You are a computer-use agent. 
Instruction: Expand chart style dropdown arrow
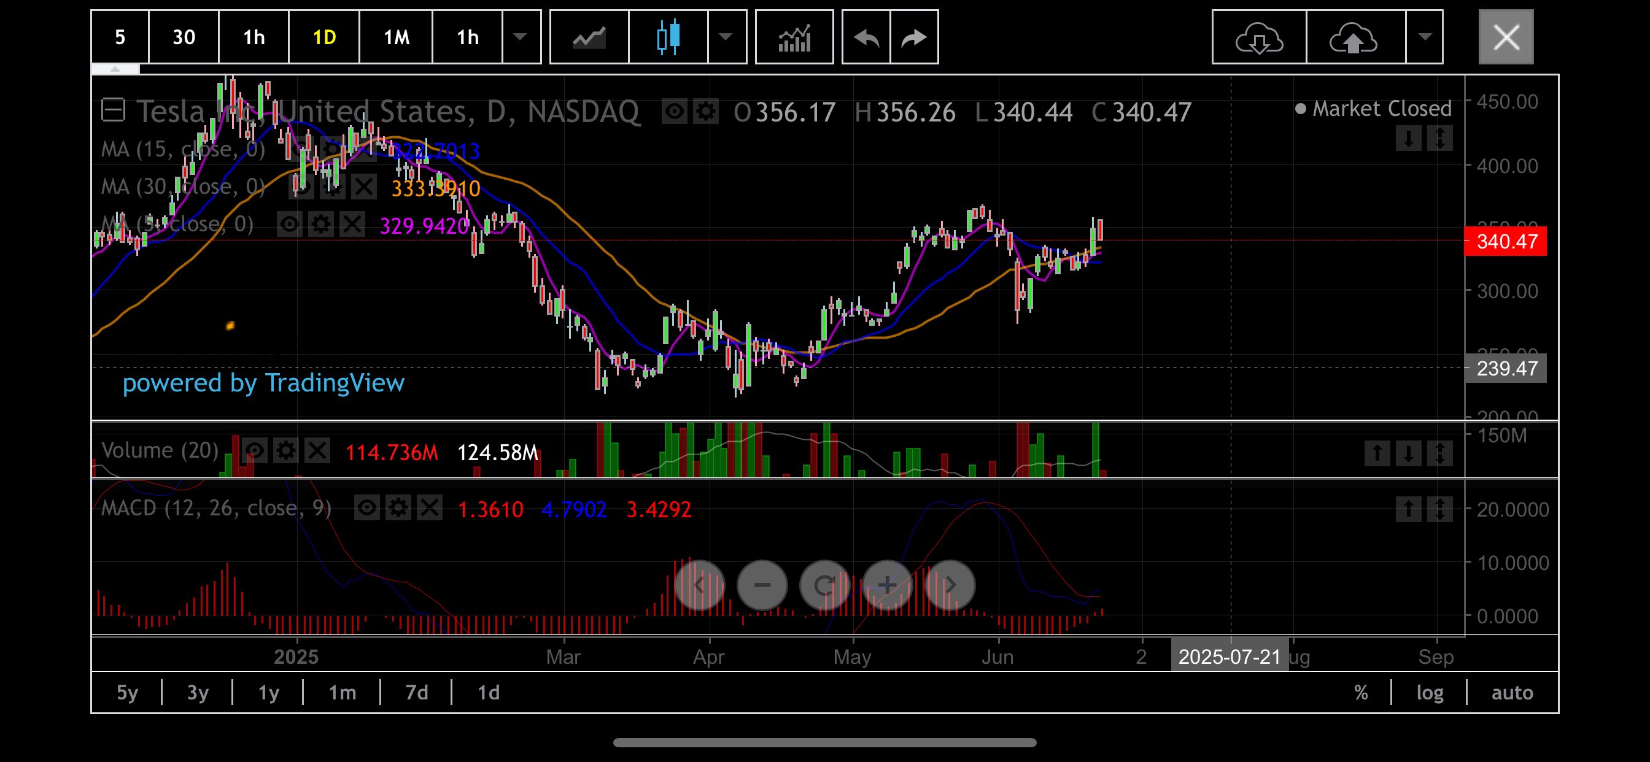coord(726,37)
